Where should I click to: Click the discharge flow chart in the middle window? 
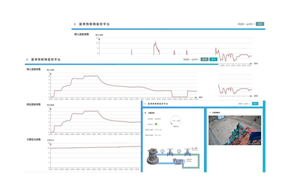point(94,119)
